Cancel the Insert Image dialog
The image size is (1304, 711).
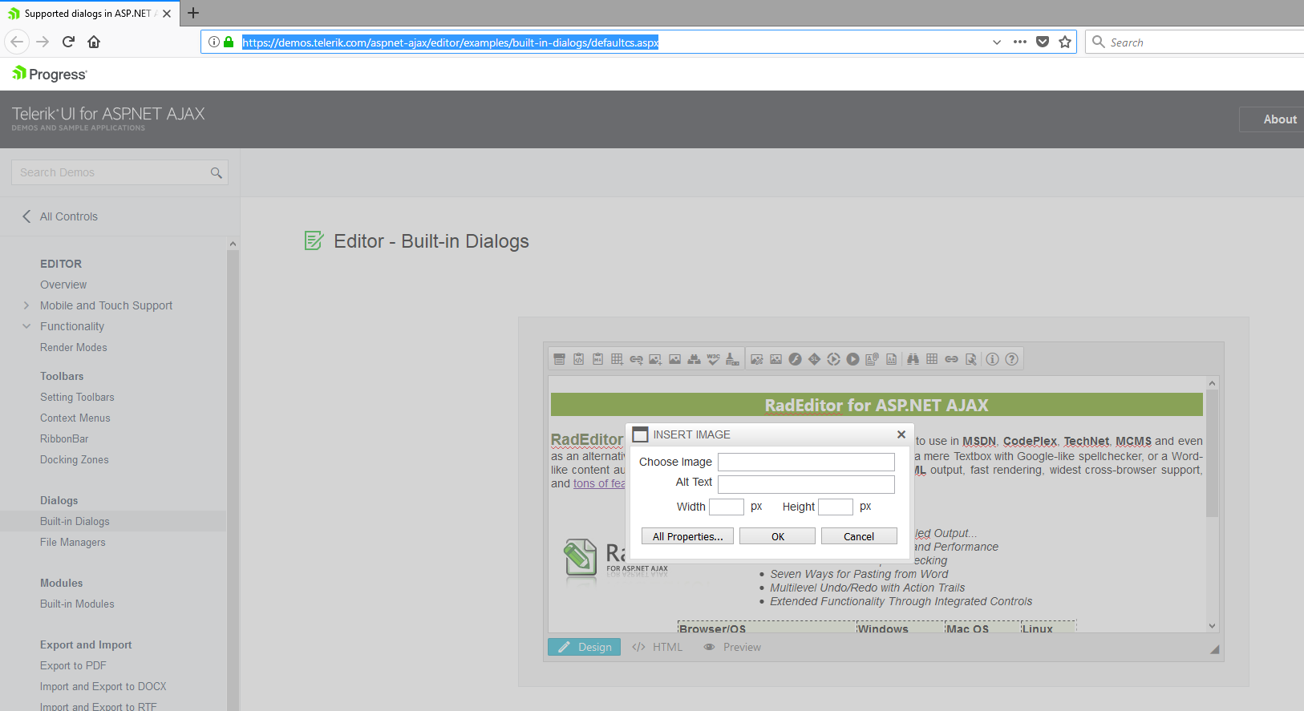point(859,536)
